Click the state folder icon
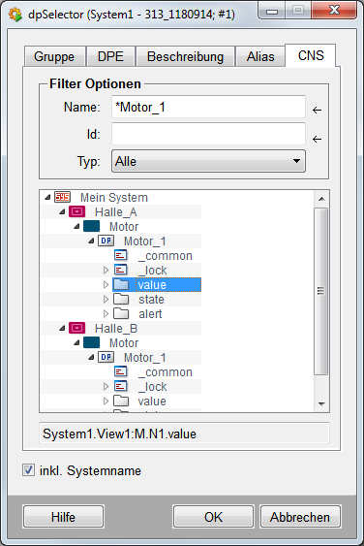 click(x=121, y=299)
